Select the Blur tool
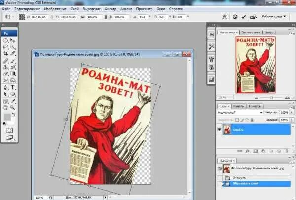 tap(5, 80)
